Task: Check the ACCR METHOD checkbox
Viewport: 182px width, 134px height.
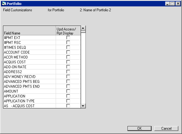Action: 68,57
